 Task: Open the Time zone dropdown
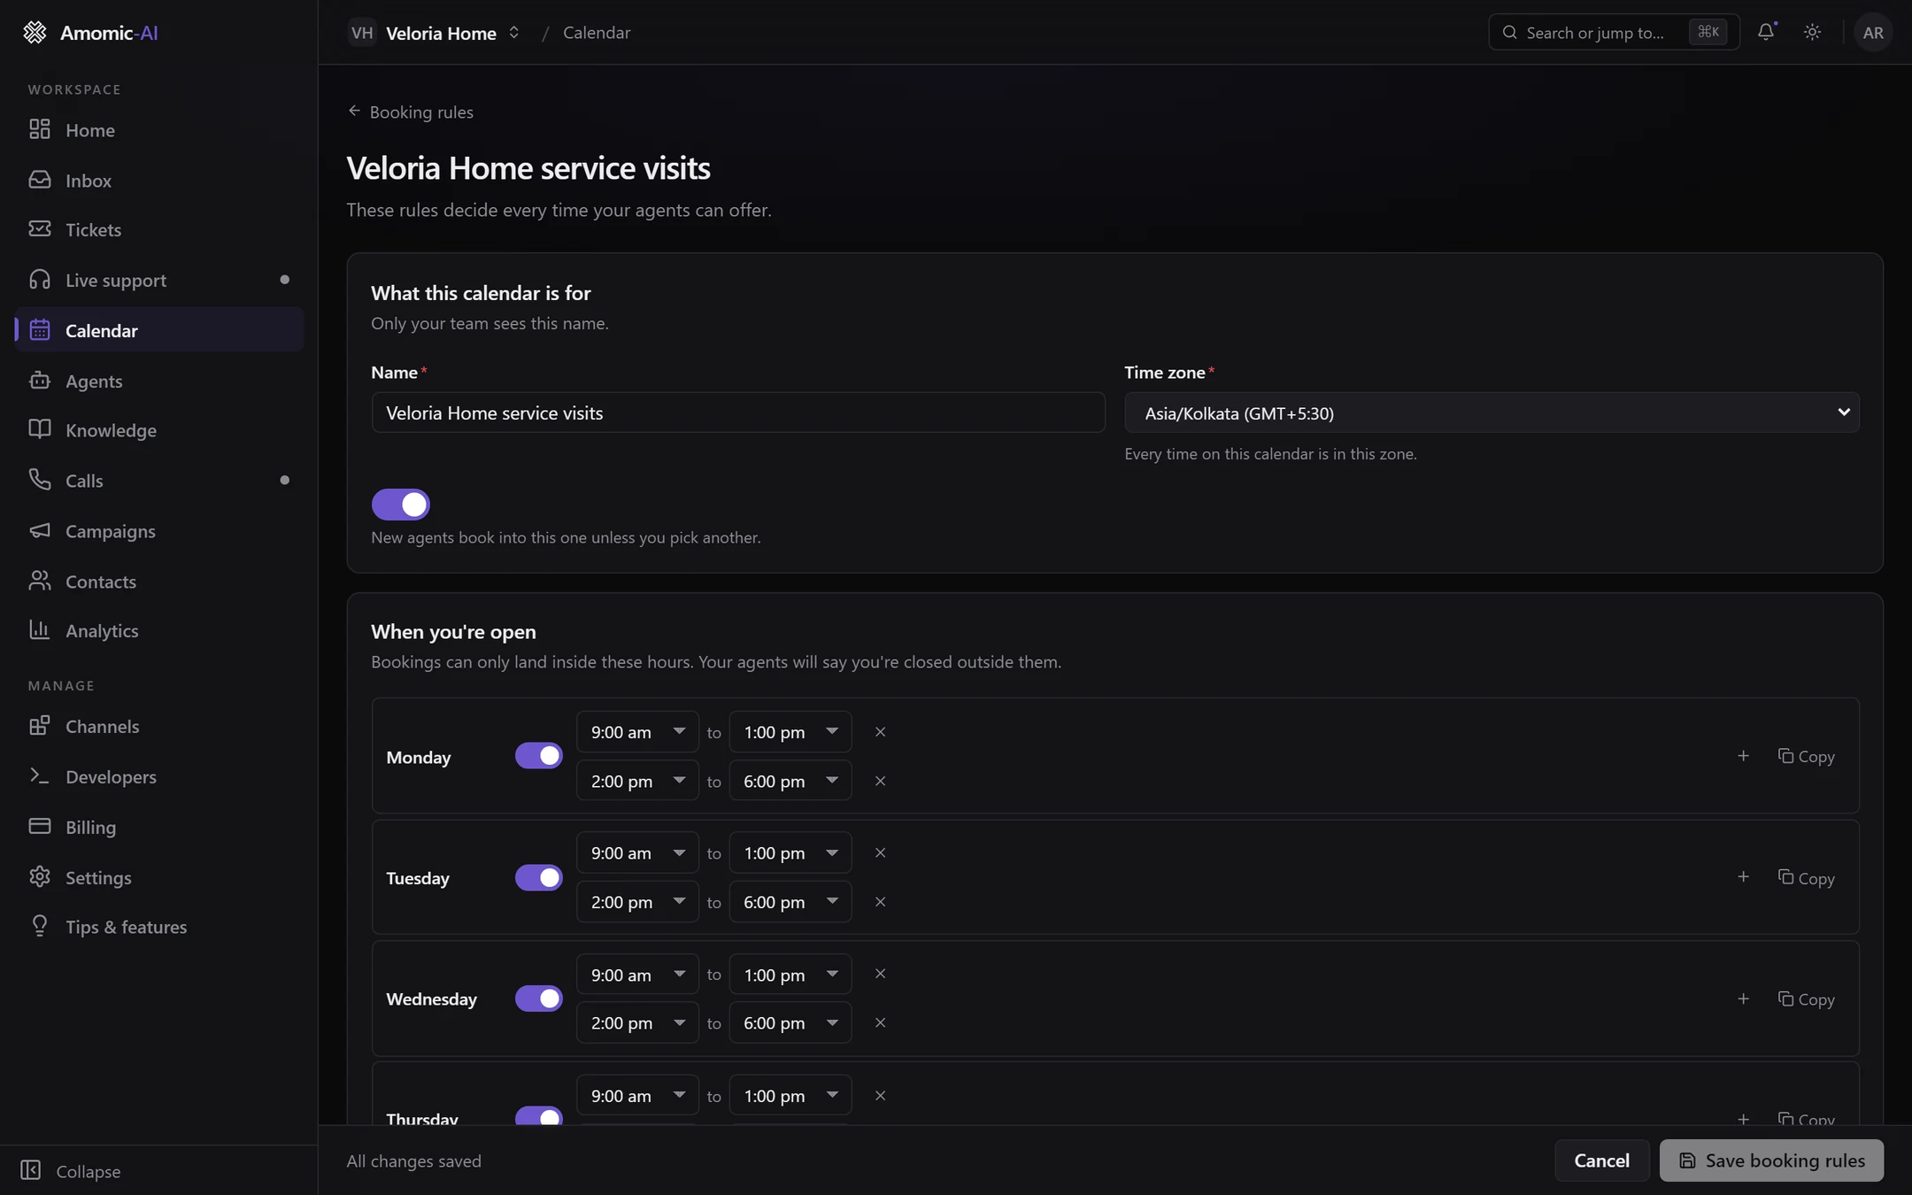coord(1492,412)
